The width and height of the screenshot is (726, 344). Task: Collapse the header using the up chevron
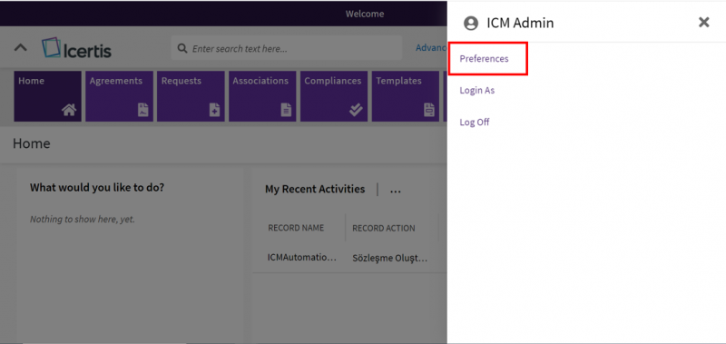pyautogui.click(x=20, y=48)
